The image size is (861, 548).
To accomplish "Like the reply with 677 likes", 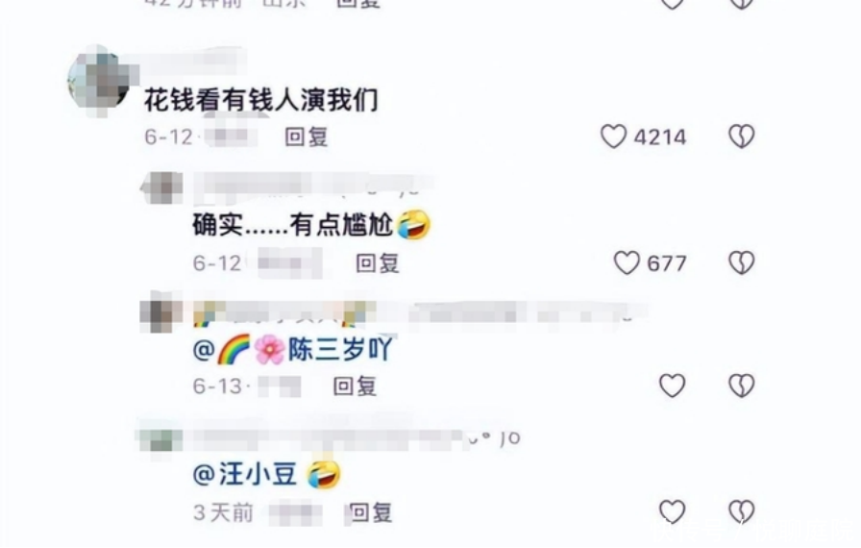I will pyautogui.click(x=626, y=262).
